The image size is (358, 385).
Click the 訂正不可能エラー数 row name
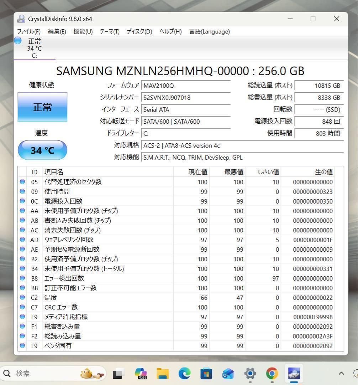(x=70, y=288)
